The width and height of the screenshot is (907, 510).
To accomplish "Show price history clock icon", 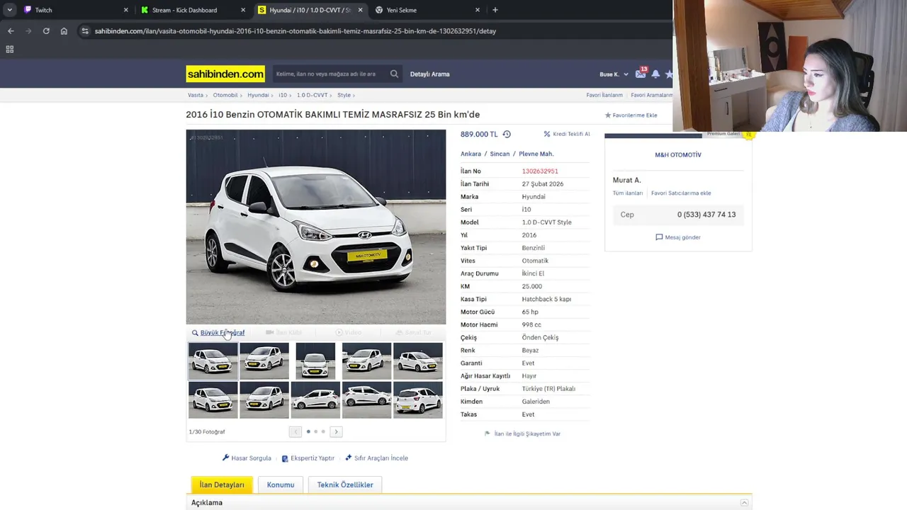I will click(507, 134).
